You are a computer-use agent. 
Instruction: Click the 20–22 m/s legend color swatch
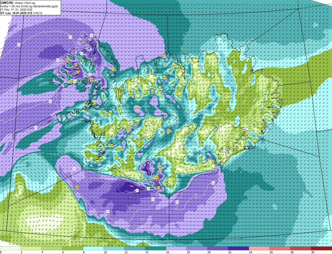[218, 248]
